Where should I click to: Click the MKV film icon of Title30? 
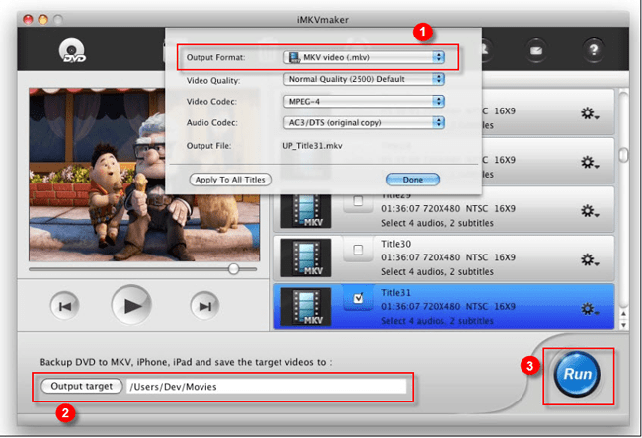[305, 258]
